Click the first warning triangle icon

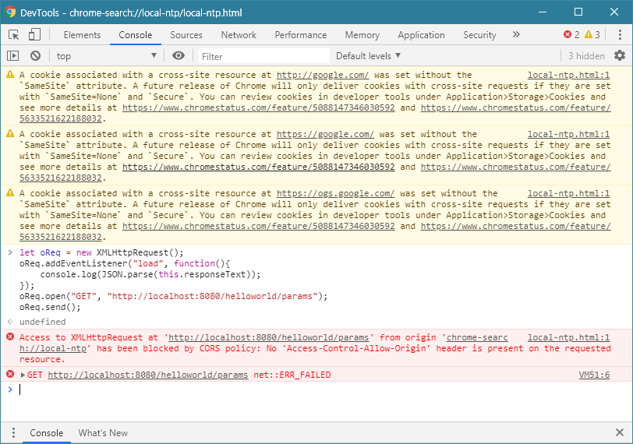(10, 75)
